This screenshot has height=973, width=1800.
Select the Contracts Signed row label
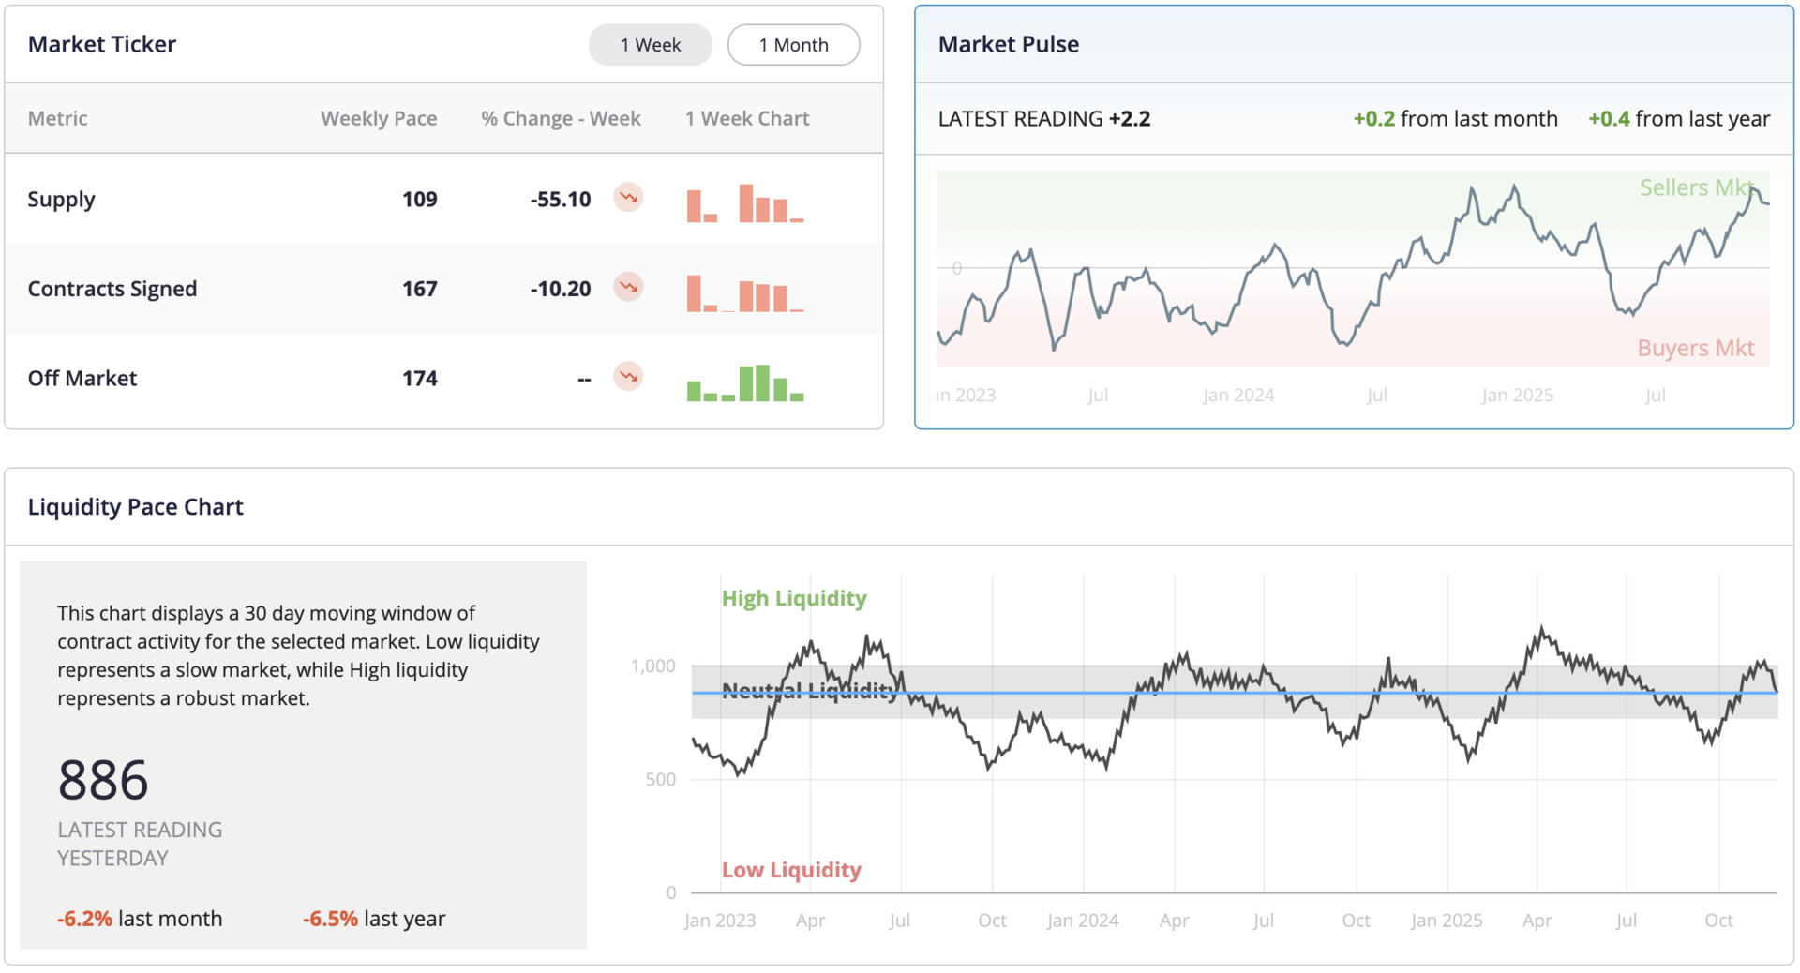[x=112, y=289]
